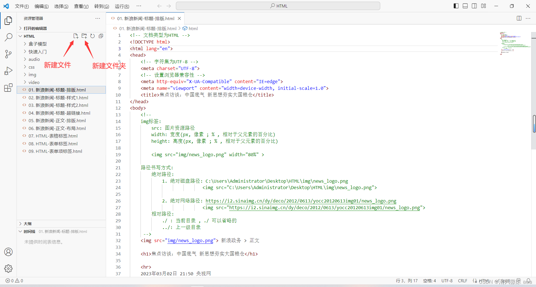
Task: Click the 空格: 4 indentation status
Action: 429,281
